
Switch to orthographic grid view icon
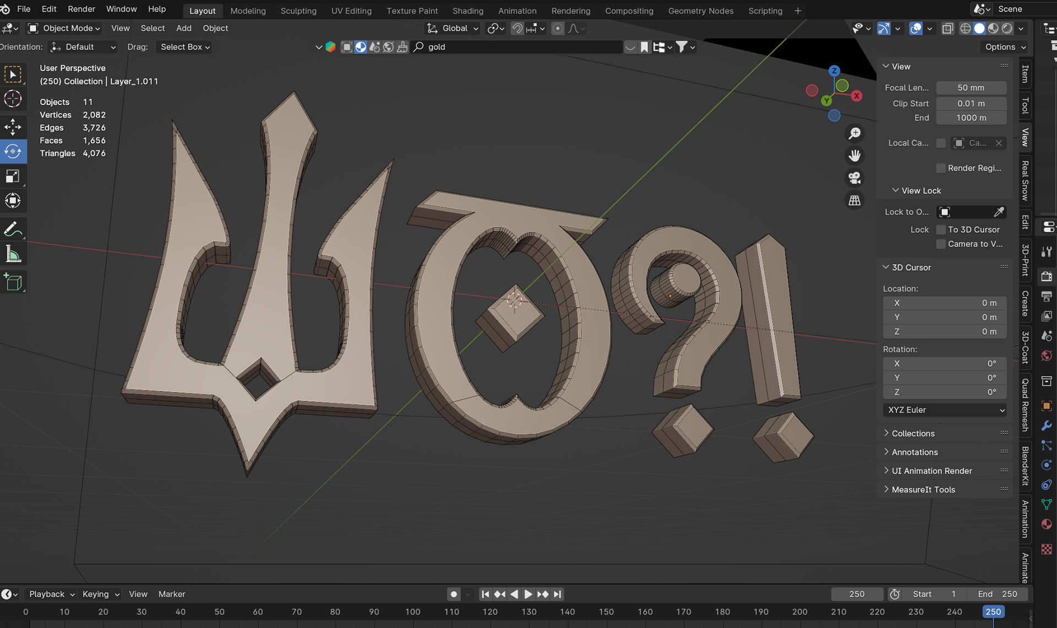pyautogui.click(x=854, y=200)
